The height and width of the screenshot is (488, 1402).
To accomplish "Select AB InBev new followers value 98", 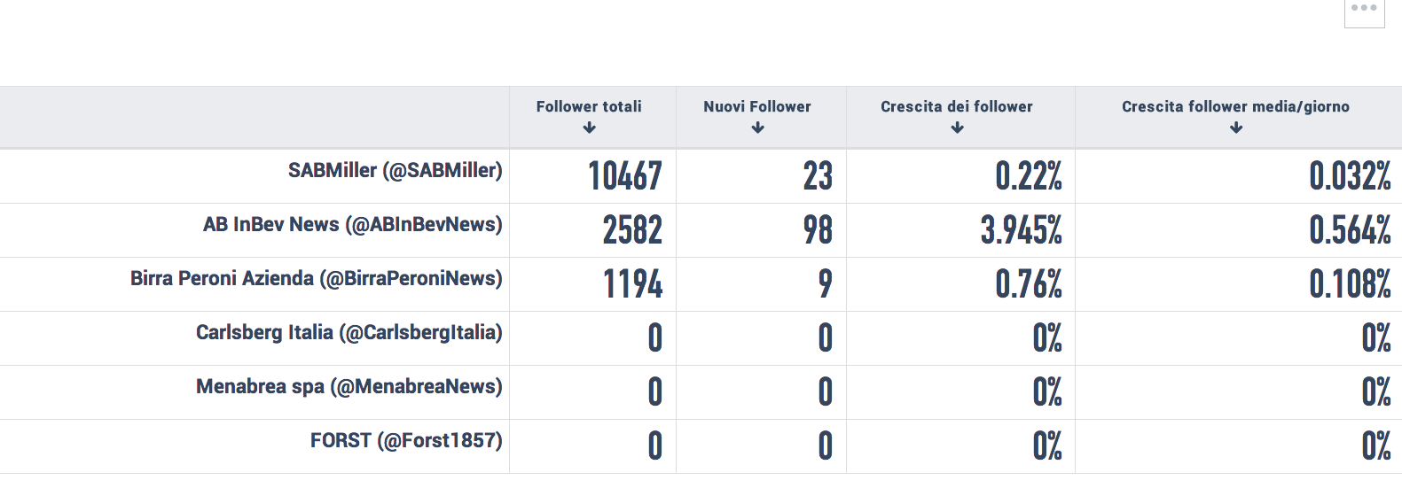I will tap(818, 230).
